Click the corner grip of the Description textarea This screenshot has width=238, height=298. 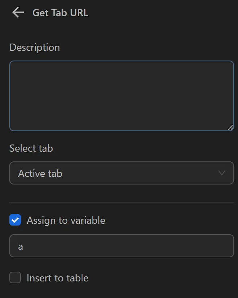click(230, 127)
